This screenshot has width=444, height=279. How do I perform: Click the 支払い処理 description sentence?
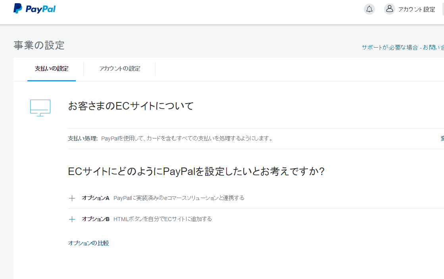[187, 139]
